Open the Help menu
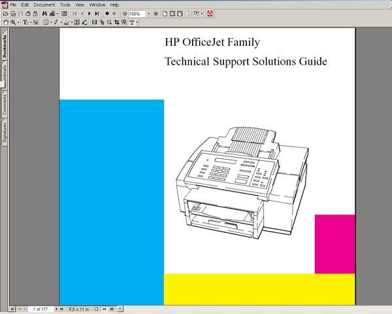The width and height of the screenshot is (392, 314). pos(114,5)
